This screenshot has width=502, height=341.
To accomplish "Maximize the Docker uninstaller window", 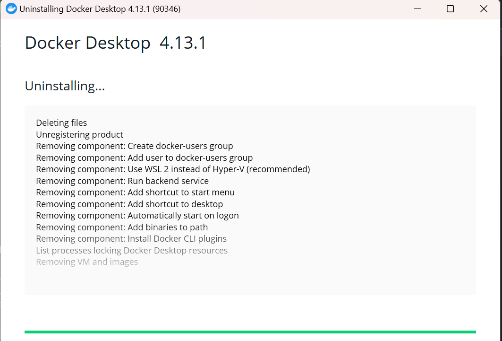I will (450, 9).
